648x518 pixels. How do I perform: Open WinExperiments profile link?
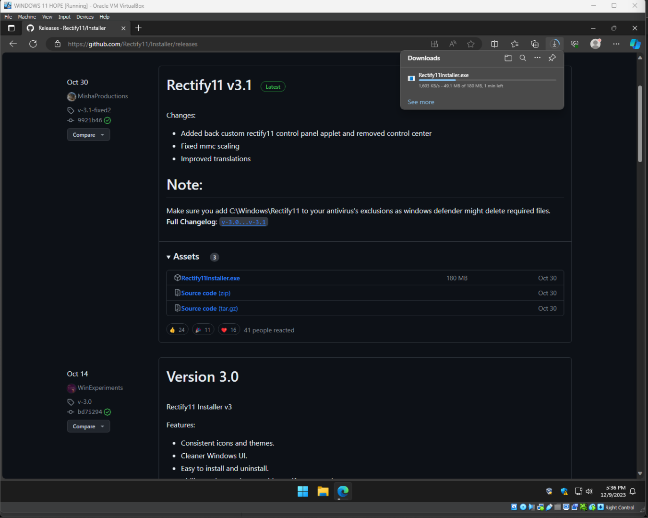(x=100, y=388)
